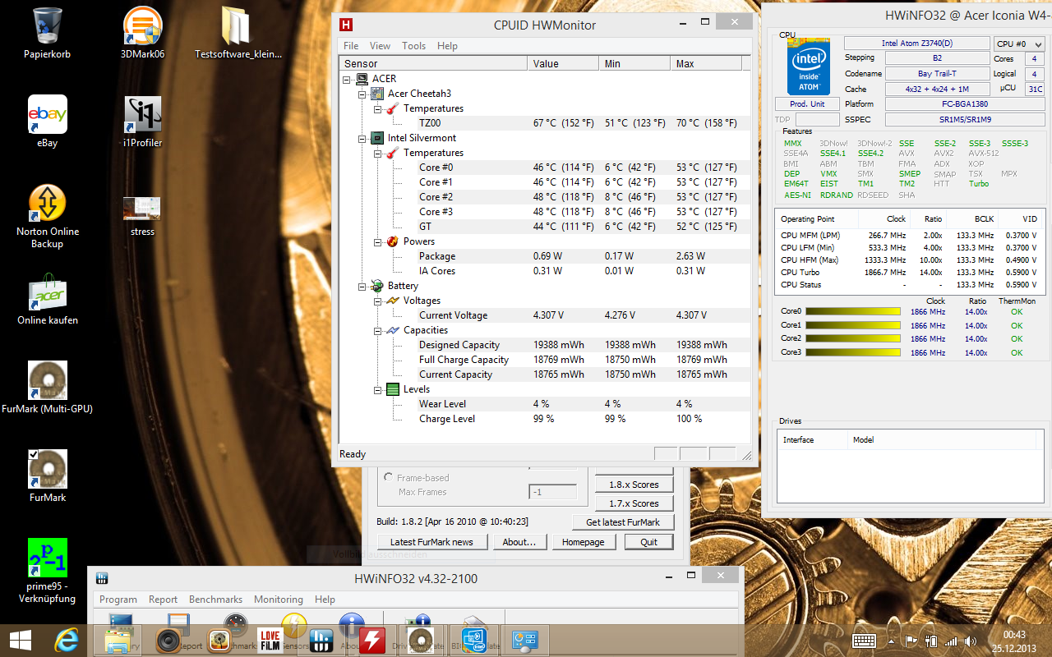Image resolution: width=1052 pixels, height=657 pixels.
Task: Click the Max column header in HWMonitor
Action: pos(706,63)
